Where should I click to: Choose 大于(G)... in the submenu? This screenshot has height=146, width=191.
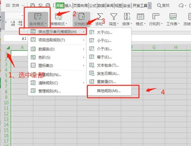pyautogui.click(x=109, y=32)
